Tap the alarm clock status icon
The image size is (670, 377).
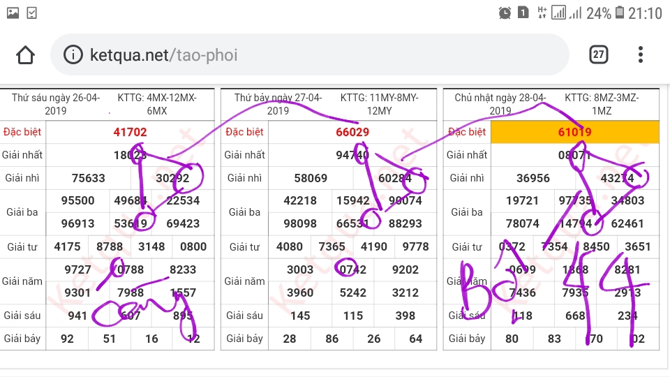coord(505,13)
